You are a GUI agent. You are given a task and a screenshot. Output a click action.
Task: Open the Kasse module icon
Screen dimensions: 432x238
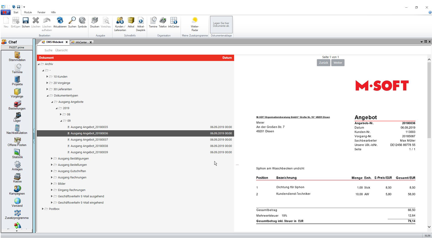click(x=17, y=178)
